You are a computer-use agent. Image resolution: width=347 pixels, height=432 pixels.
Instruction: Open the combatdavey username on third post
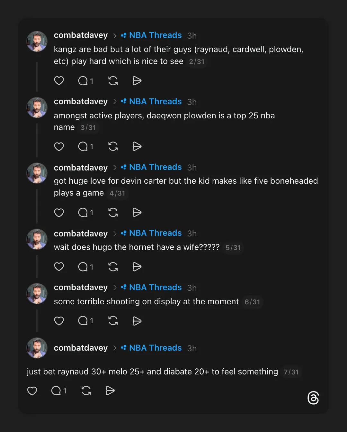(81, 168)
